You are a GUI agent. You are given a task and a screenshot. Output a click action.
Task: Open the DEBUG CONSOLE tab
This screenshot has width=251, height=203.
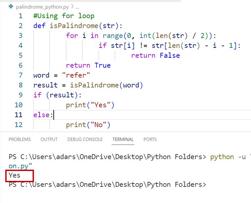coord(85,139)
